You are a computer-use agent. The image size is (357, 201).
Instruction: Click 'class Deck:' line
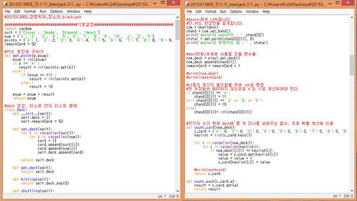click(16, 110)
